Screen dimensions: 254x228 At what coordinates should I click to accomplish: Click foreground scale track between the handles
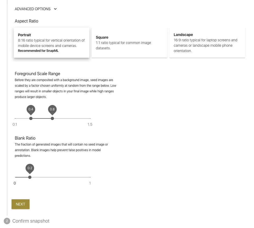pyautogui.click(x=41, y=118)
